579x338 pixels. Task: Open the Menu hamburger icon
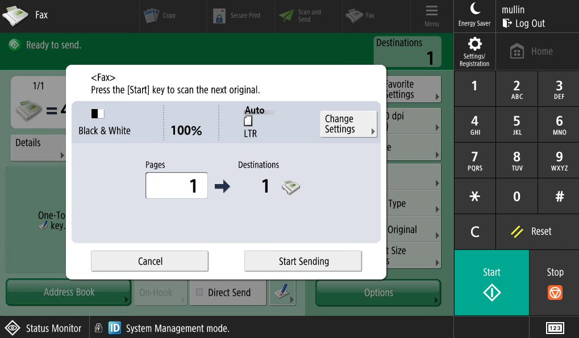431,15
